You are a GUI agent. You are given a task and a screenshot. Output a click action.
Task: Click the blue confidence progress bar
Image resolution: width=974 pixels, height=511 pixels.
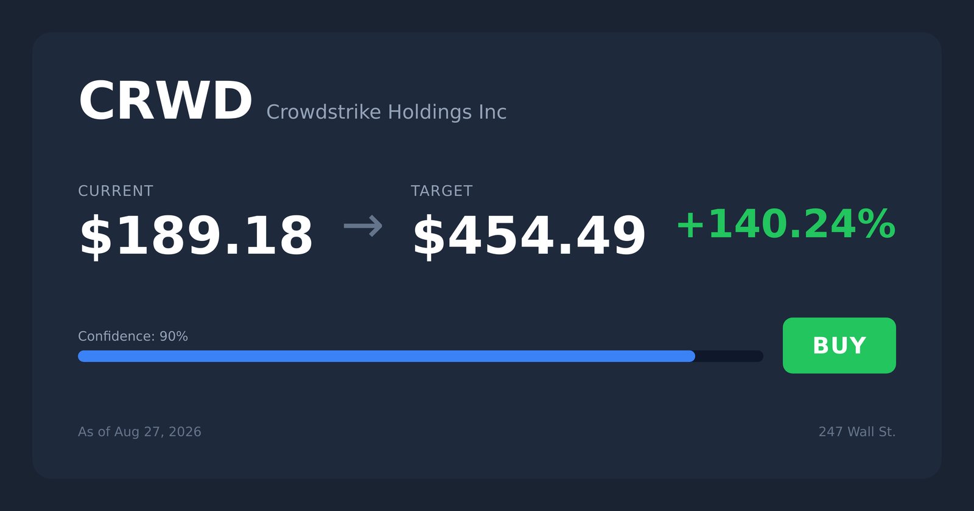[x=387, y=356]
